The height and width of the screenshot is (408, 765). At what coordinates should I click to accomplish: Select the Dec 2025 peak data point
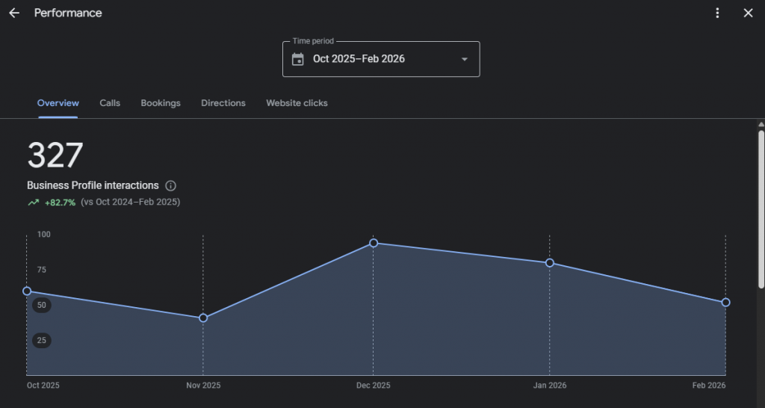[x=374, y=243]
